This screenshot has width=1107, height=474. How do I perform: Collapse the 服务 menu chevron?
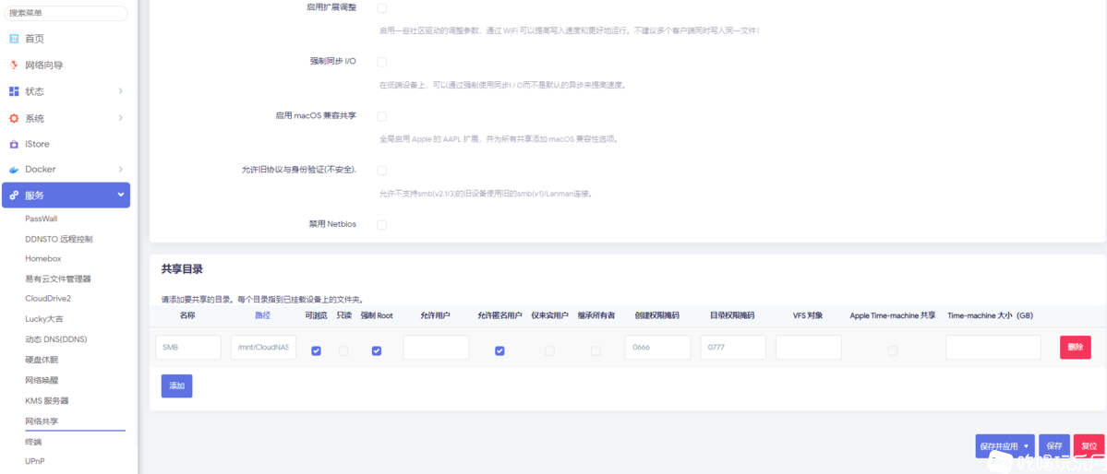click(121, 196)
